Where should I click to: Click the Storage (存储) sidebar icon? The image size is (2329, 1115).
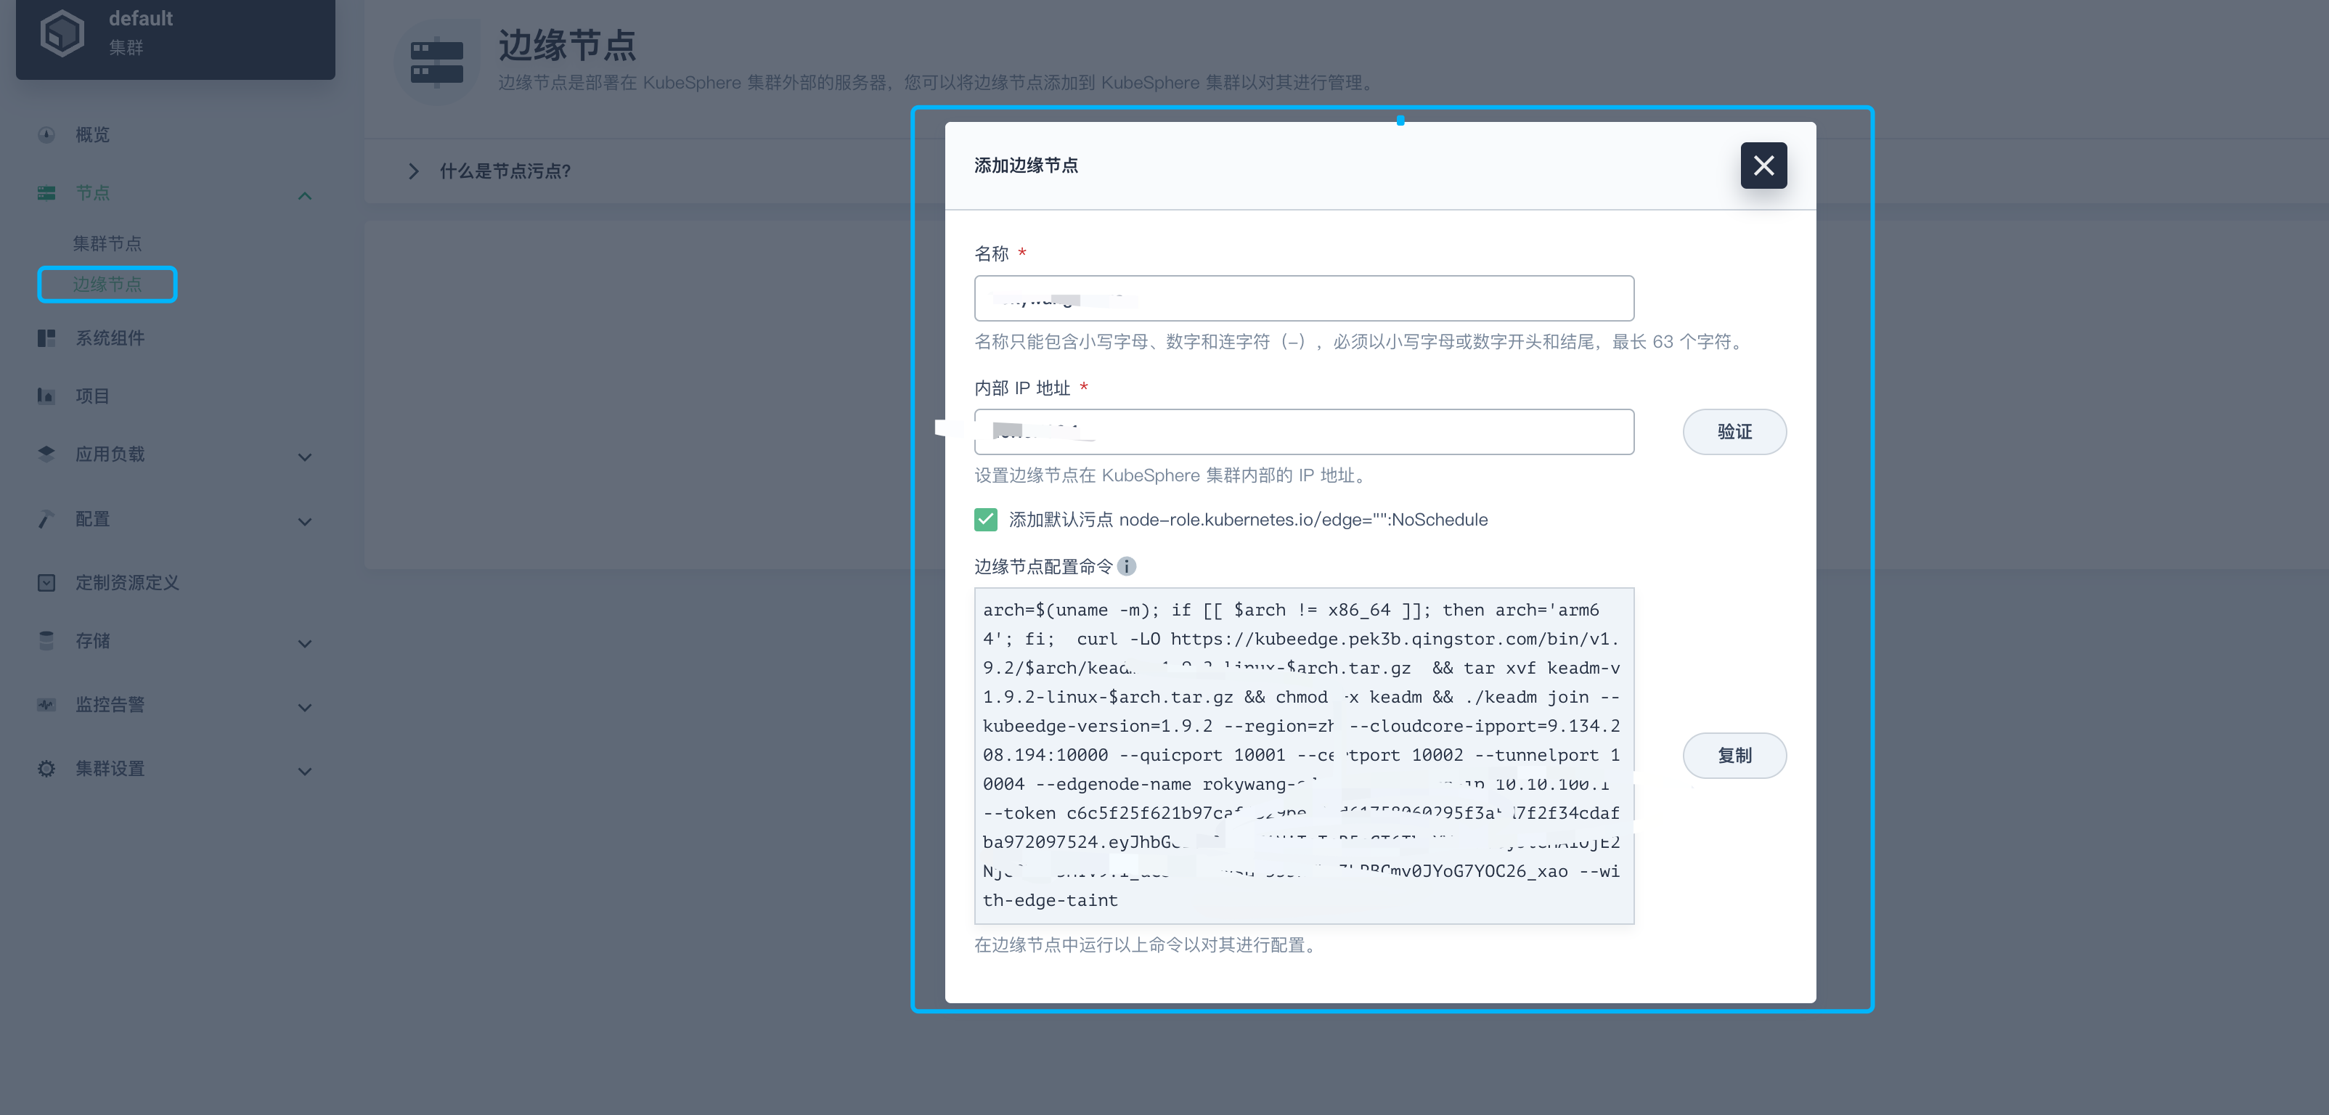tap(46, 641)
